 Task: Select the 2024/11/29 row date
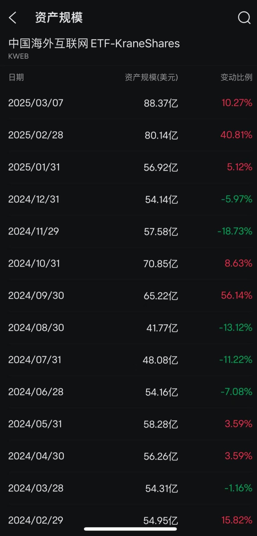coord(34,231)
